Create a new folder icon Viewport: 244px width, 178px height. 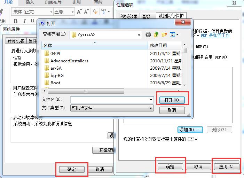pos(164,34)
